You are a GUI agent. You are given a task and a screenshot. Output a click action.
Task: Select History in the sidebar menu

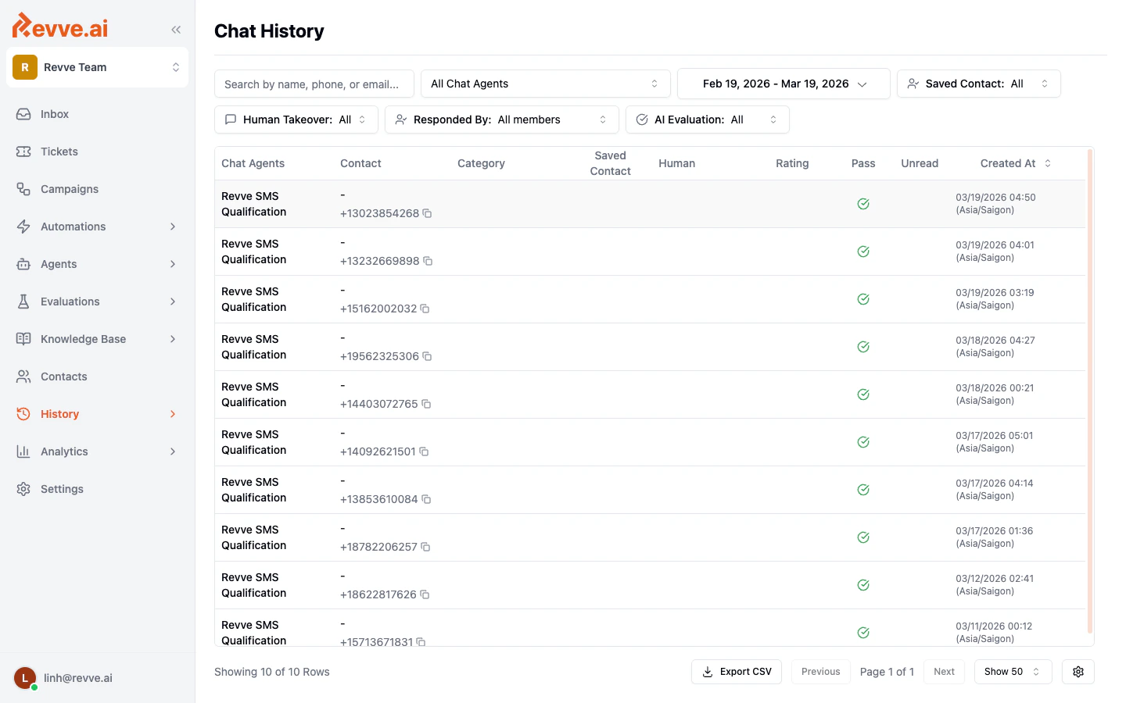[x=59, y=414]
